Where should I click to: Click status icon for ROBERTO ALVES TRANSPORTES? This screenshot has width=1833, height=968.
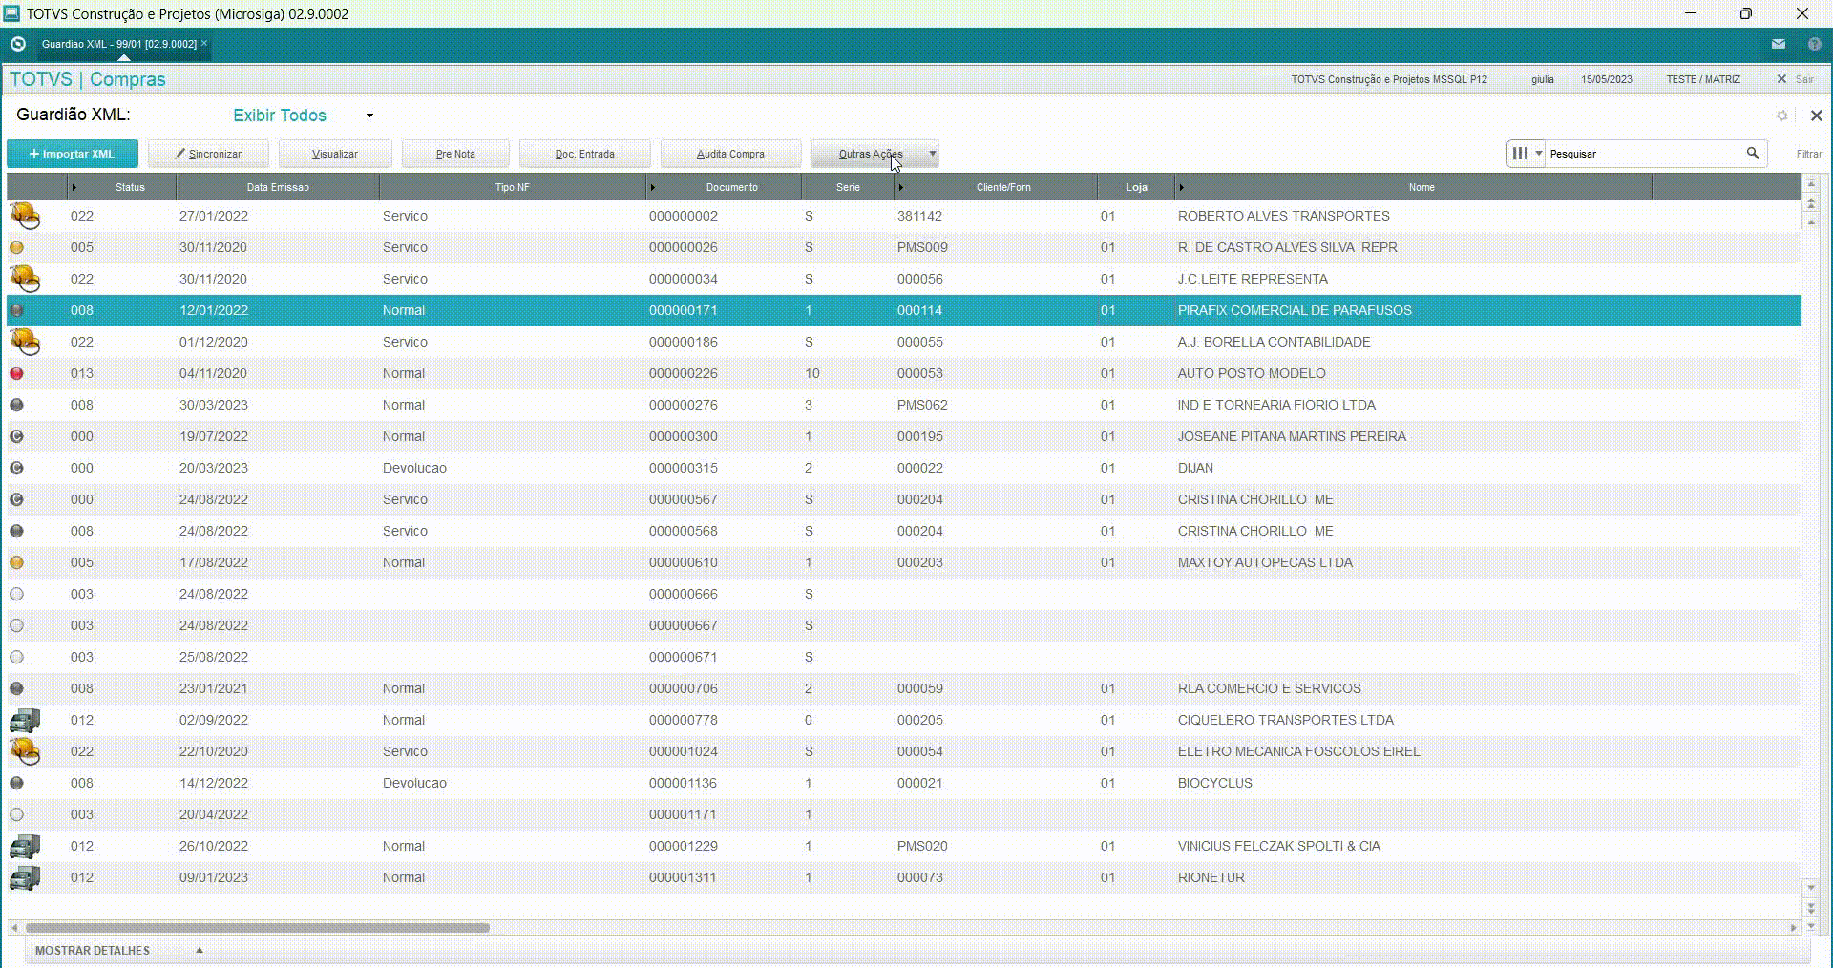tap(25, 216)
